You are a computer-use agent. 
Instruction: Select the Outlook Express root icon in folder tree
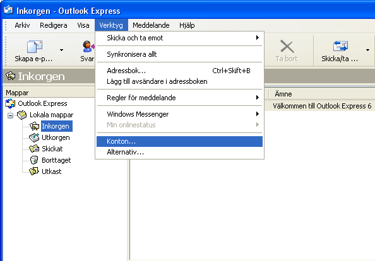pos(10,103)
